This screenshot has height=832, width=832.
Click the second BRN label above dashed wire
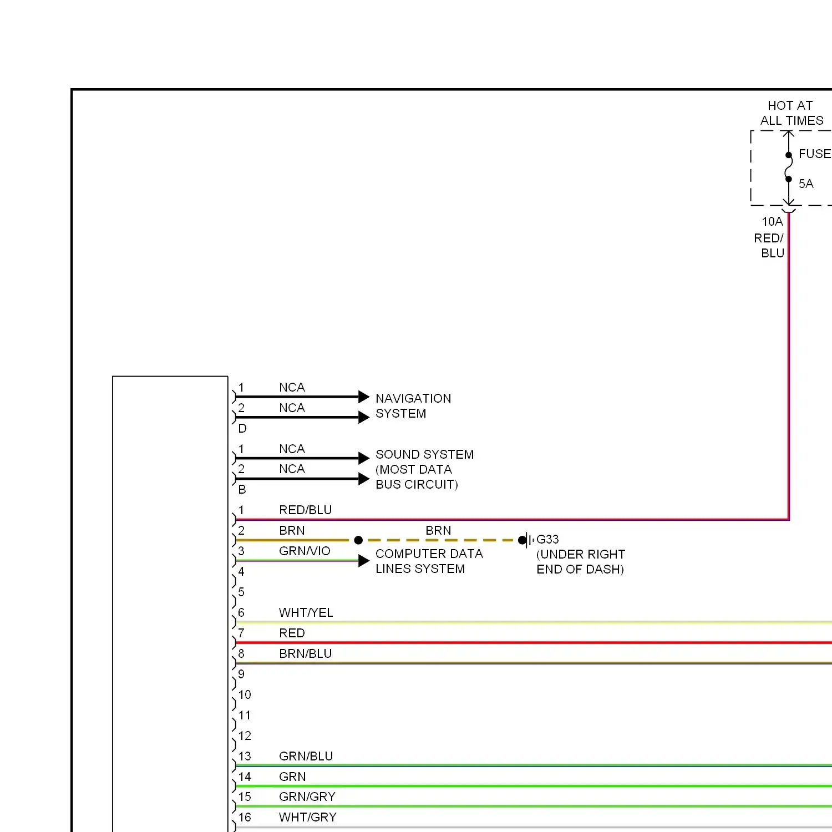pyautogui.click(x=438, y=530)
